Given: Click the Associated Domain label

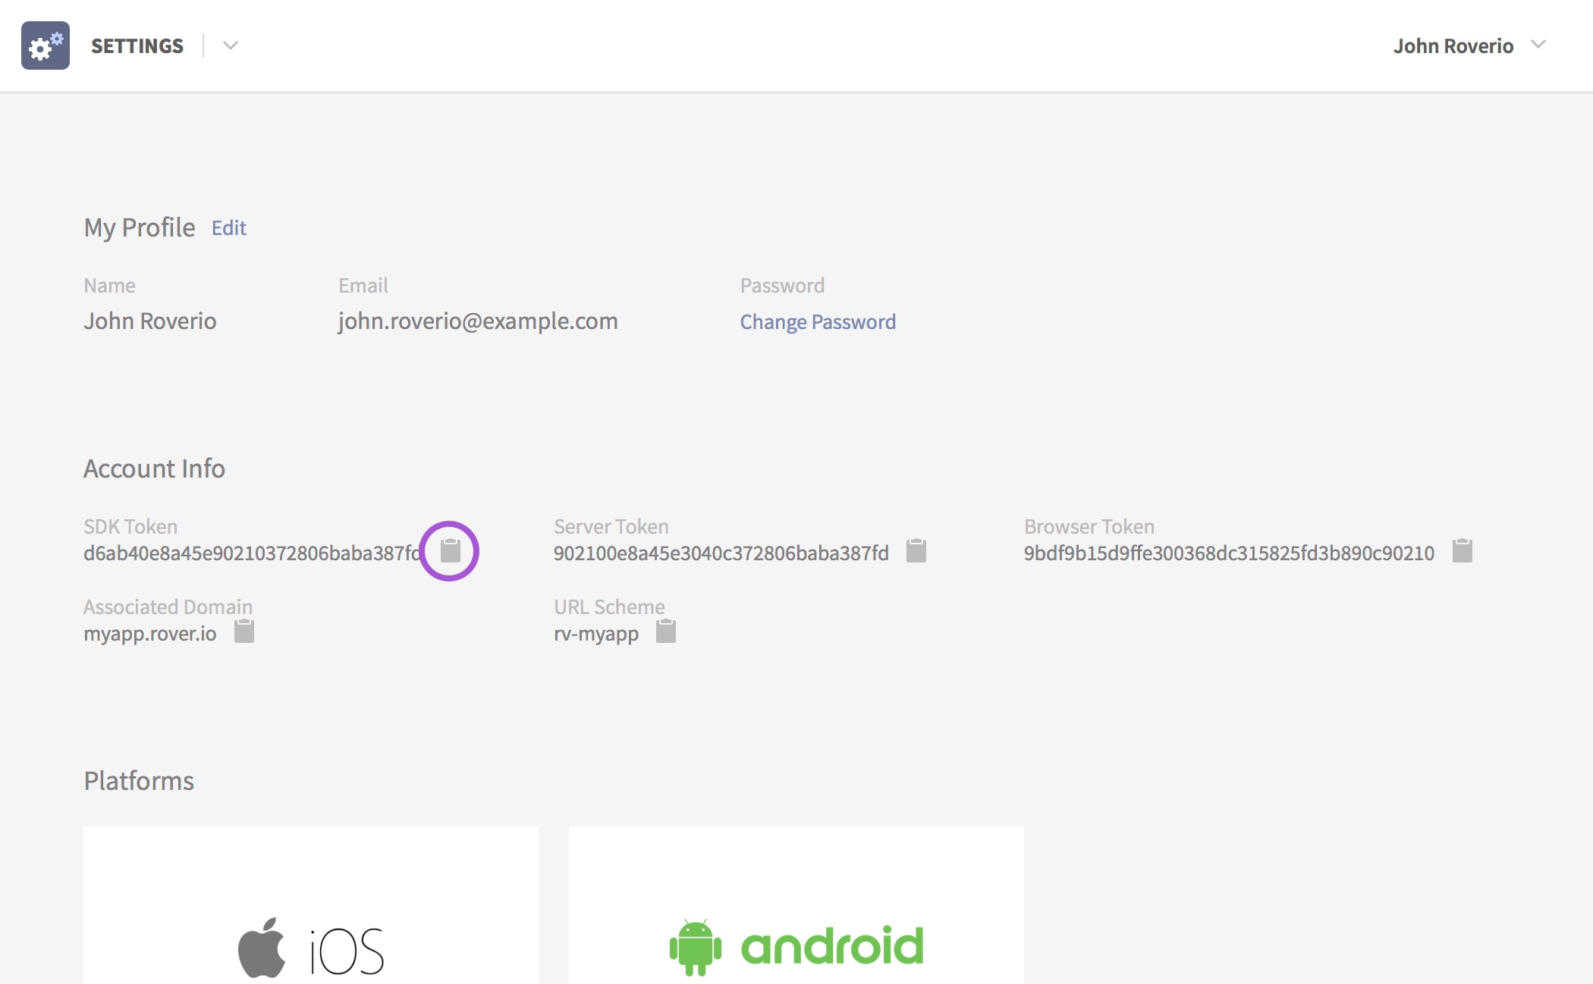Looking at the screenshot, I should coord(168,606).
